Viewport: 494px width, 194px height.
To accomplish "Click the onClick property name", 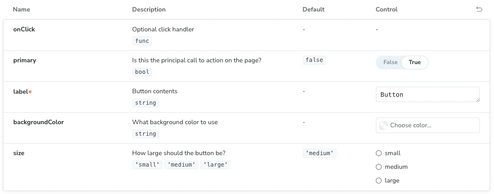I will point(24,29).
